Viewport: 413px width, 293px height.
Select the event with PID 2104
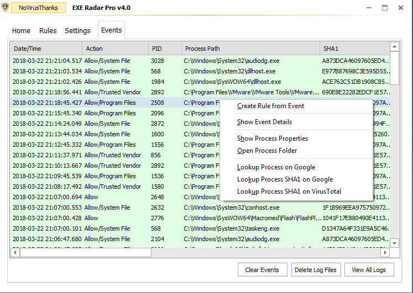[200, 239]
